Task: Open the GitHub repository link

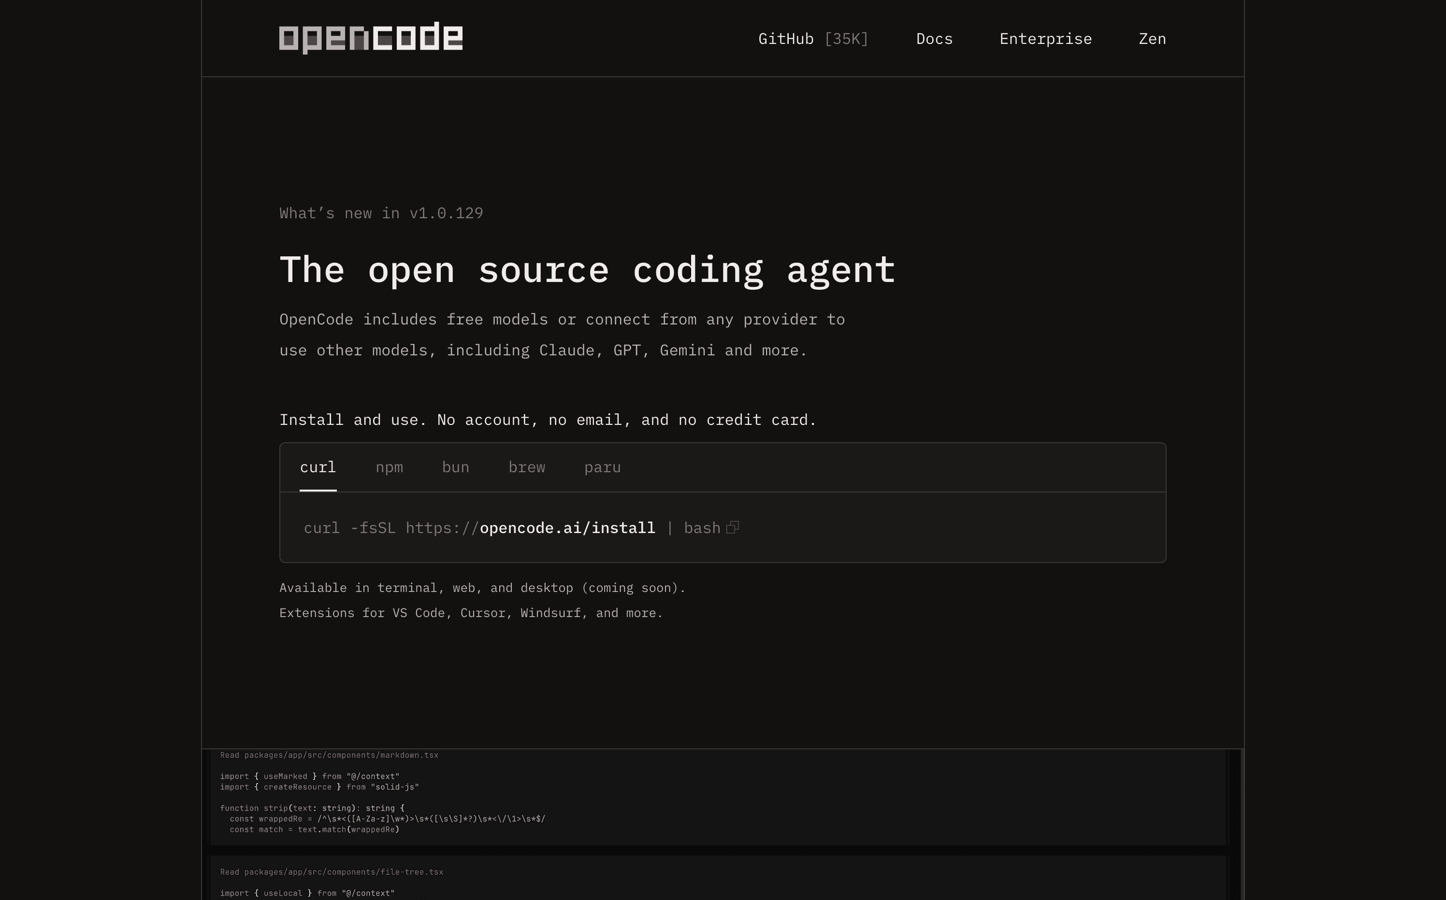Action: pyautogui.click(x=786, y=38)
